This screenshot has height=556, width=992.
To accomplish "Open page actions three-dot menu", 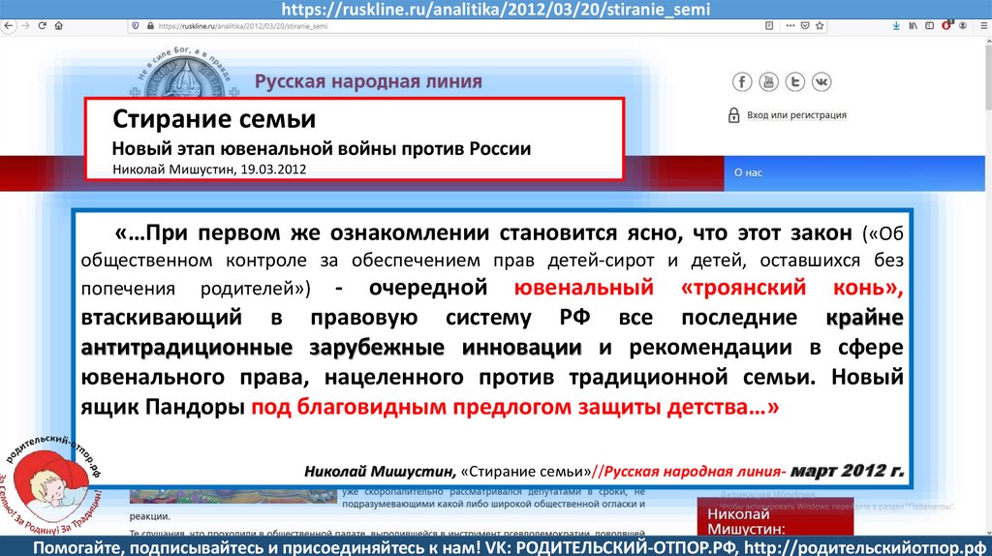I will [x=790, y=26].
